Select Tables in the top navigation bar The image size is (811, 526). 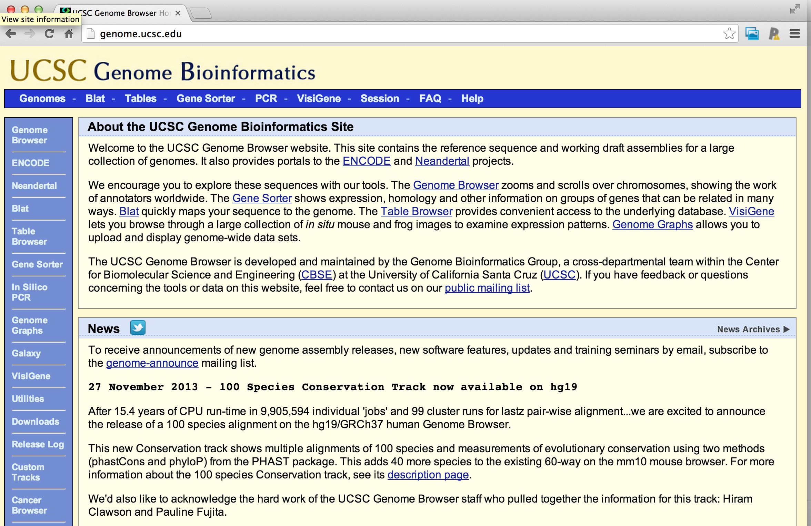(x=141, y=99)
